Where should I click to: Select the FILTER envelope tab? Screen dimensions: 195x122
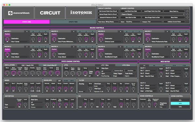click(66, 81)
